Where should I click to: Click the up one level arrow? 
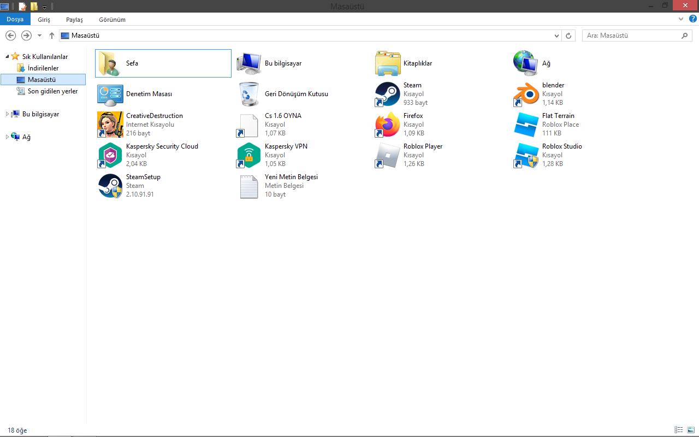(52, 36)
